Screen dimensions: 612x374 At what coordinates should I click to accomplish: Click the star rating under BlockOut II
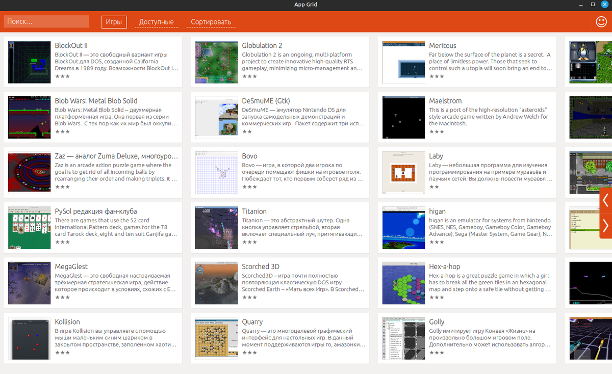pyautogui.click(x=62, y=76)
